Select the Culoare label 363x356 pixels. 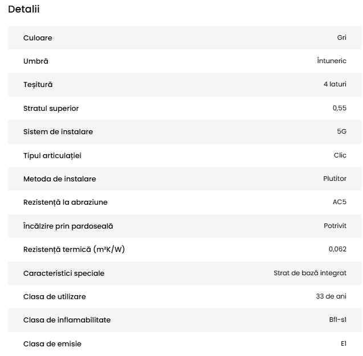38,38
